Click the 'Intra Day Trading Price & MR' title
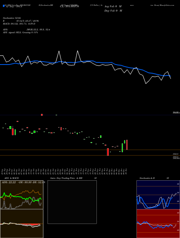 pyautogui.click(x=66, y=178)
